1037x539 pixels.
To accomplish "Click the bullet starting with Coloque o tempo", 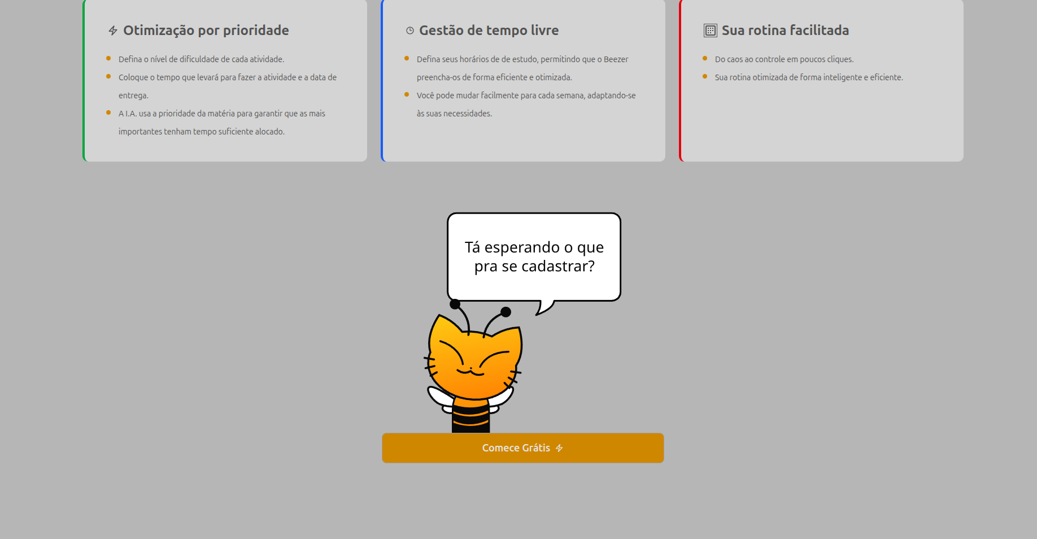I will (227, 77).
